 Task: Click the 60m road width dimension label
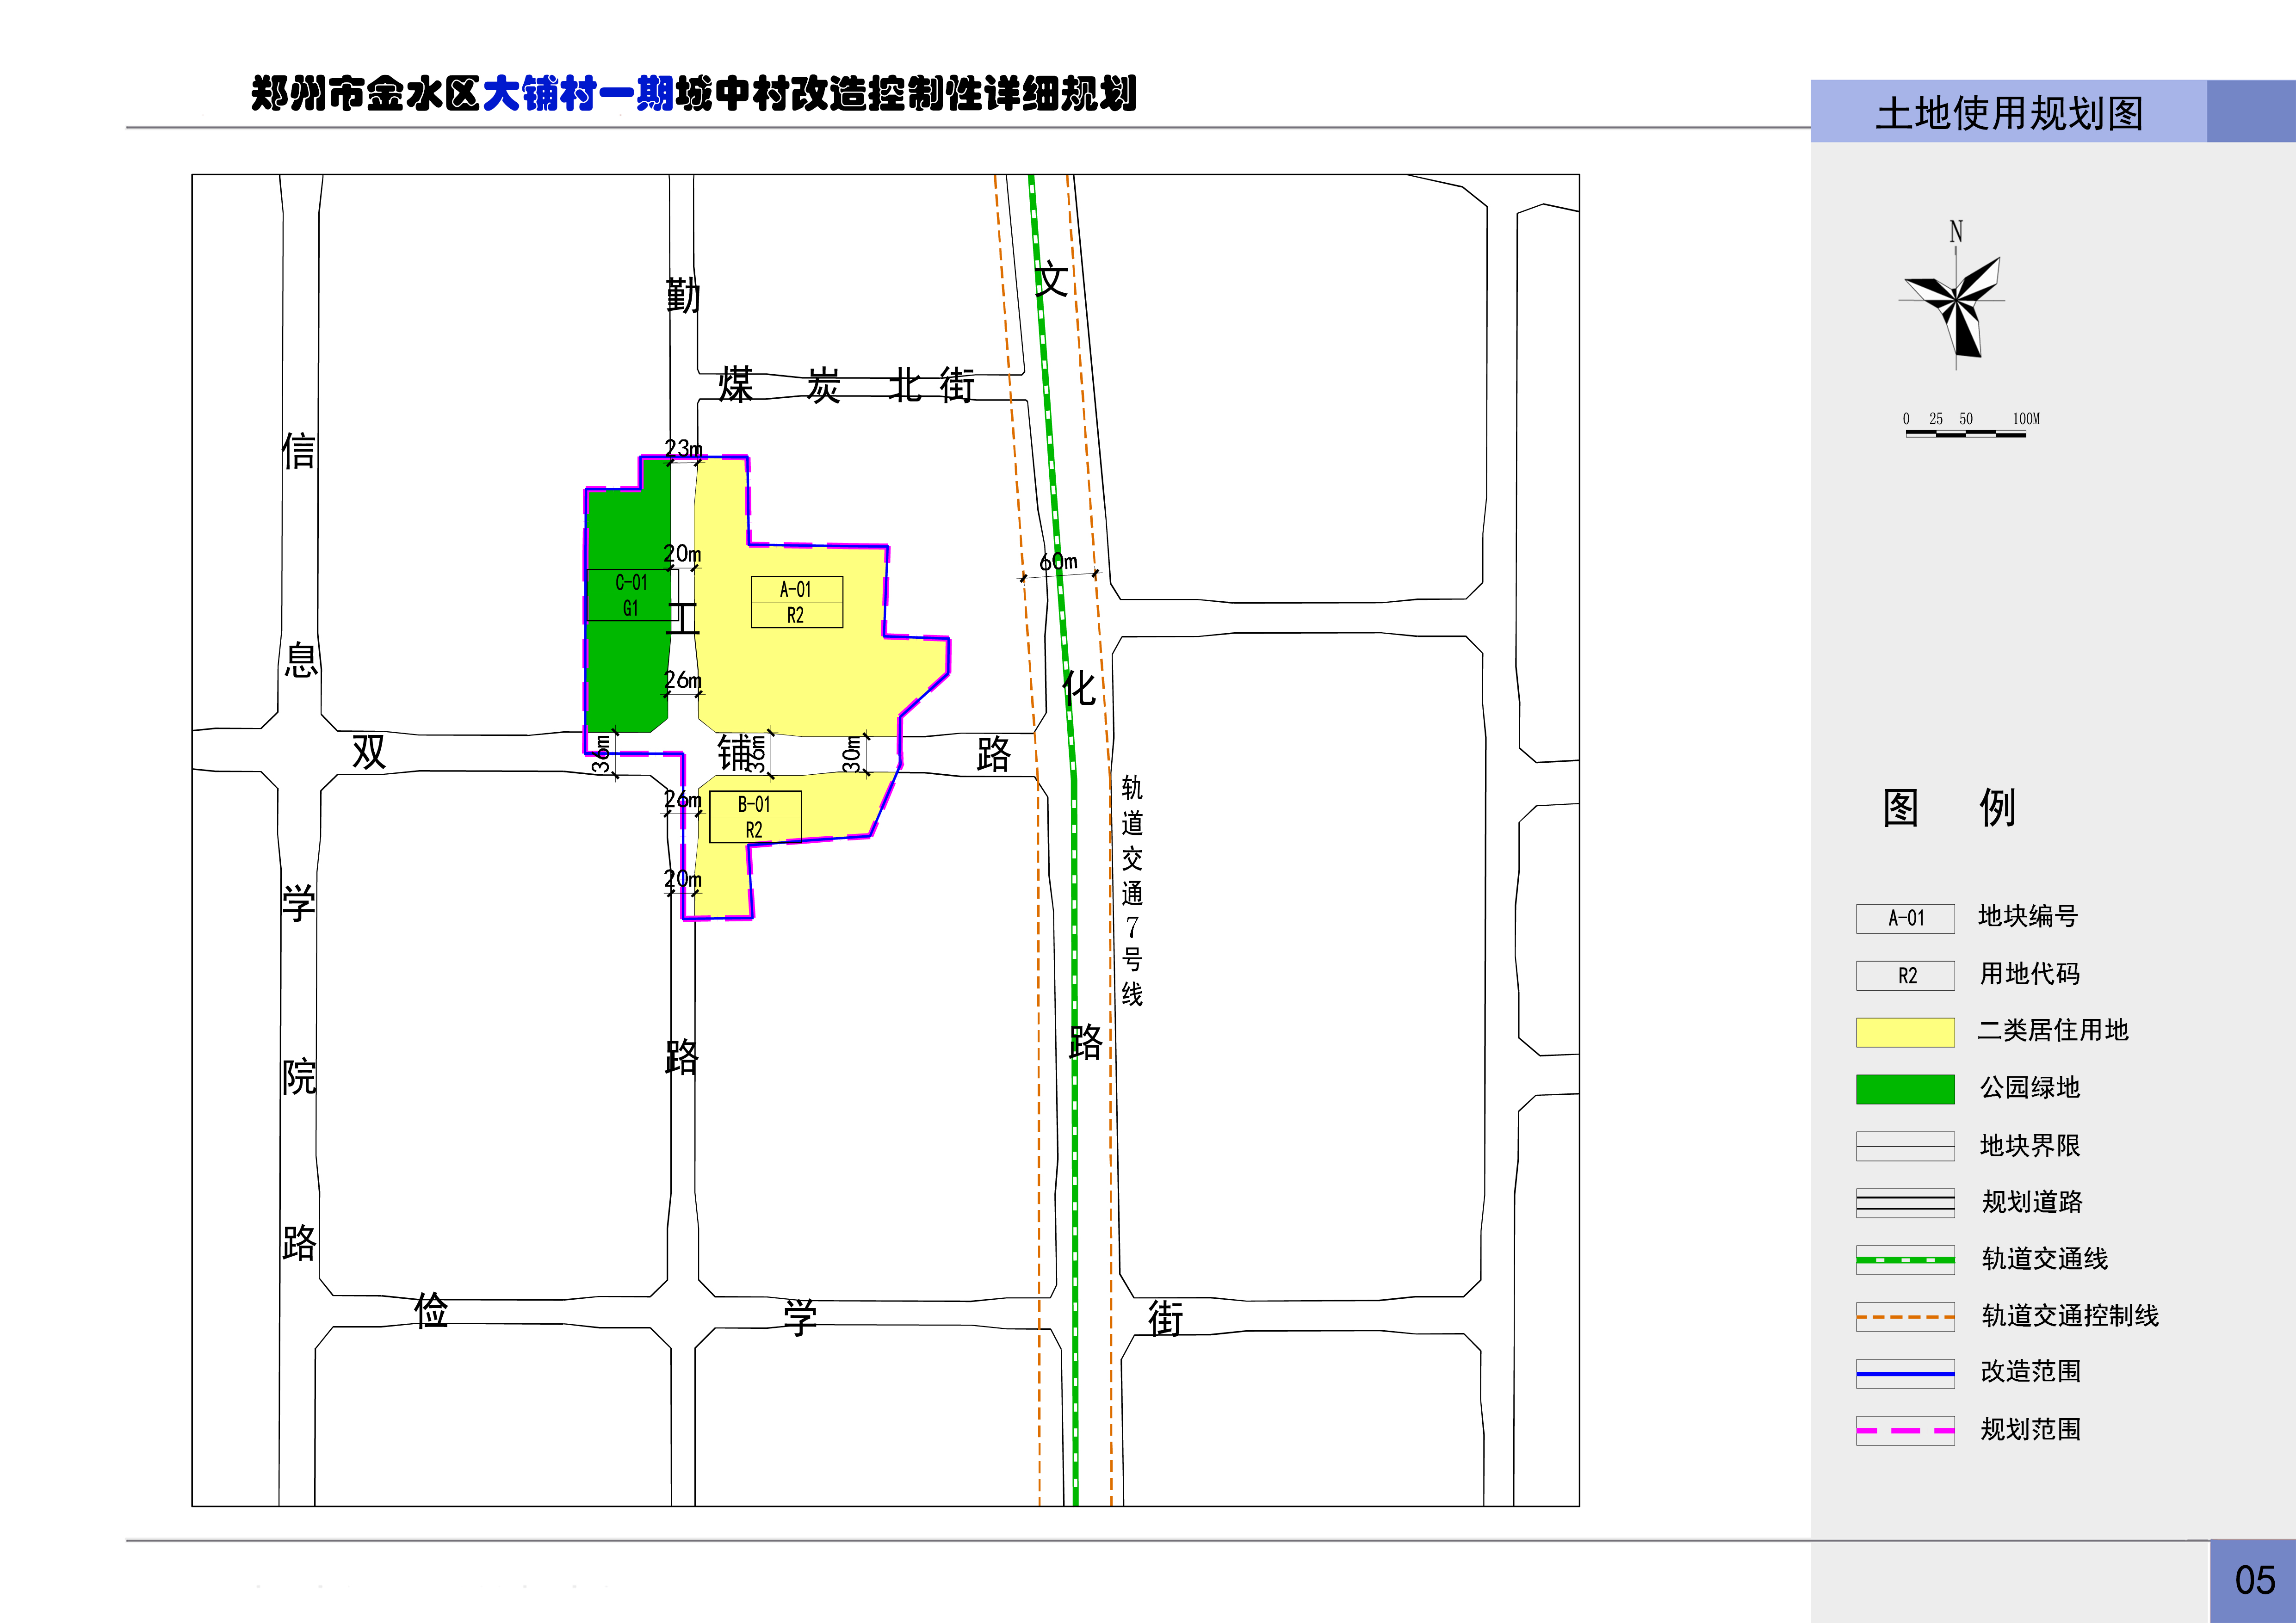pyautogui.click(x=1058, y=562)
